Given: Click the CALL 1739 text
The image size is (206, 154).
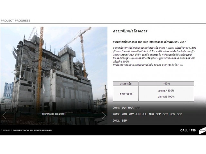Looking at the screenshot, I should click(x=188, y=130).
